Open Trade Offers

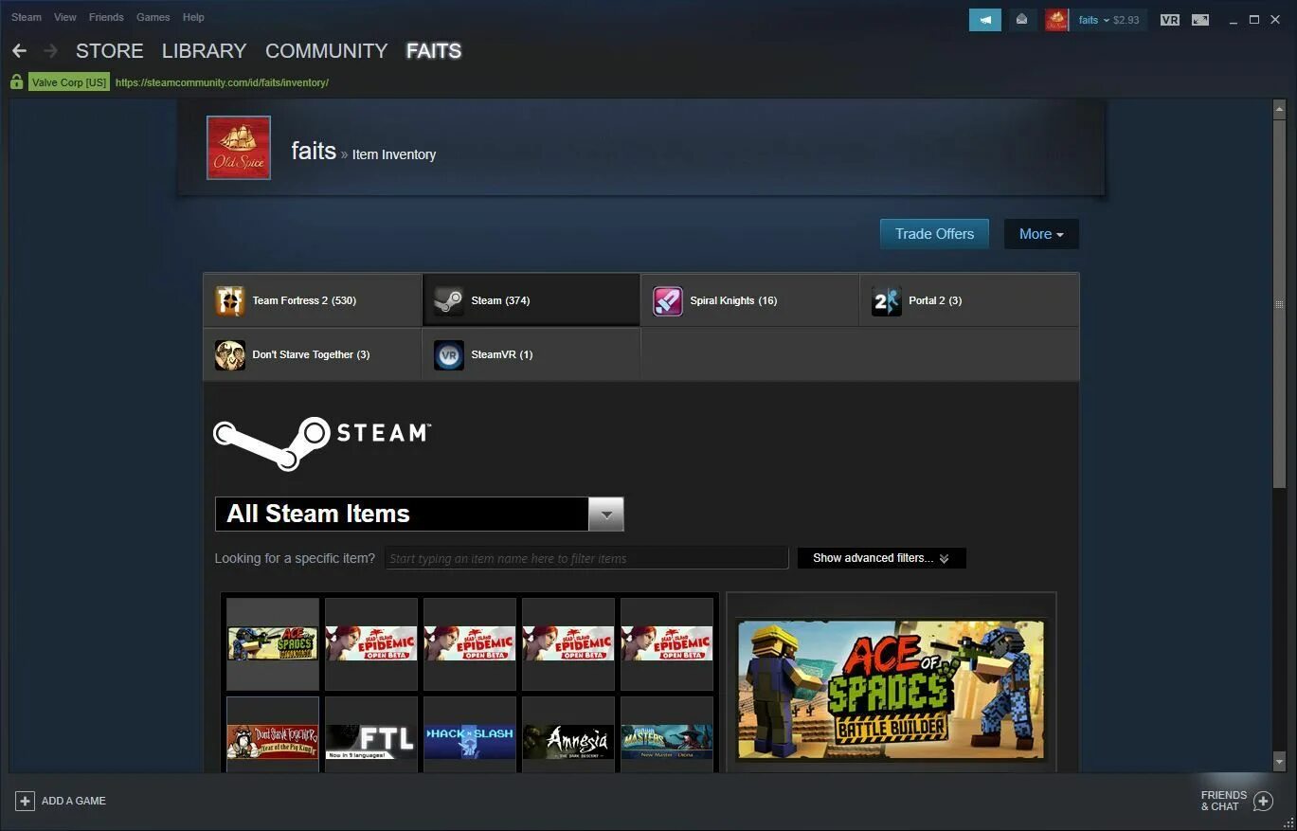(934, 234)
